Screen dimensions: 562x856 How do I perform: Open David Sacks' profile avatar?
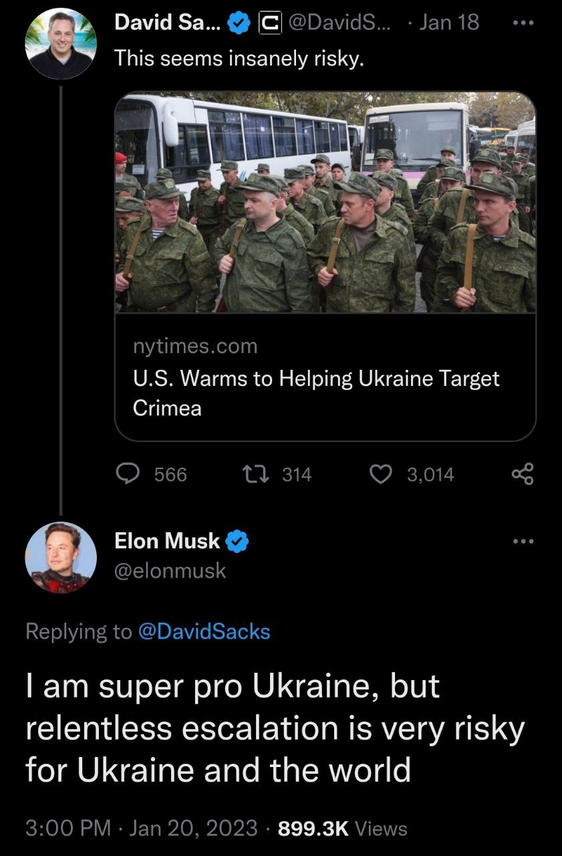click(x=60, y=44)
